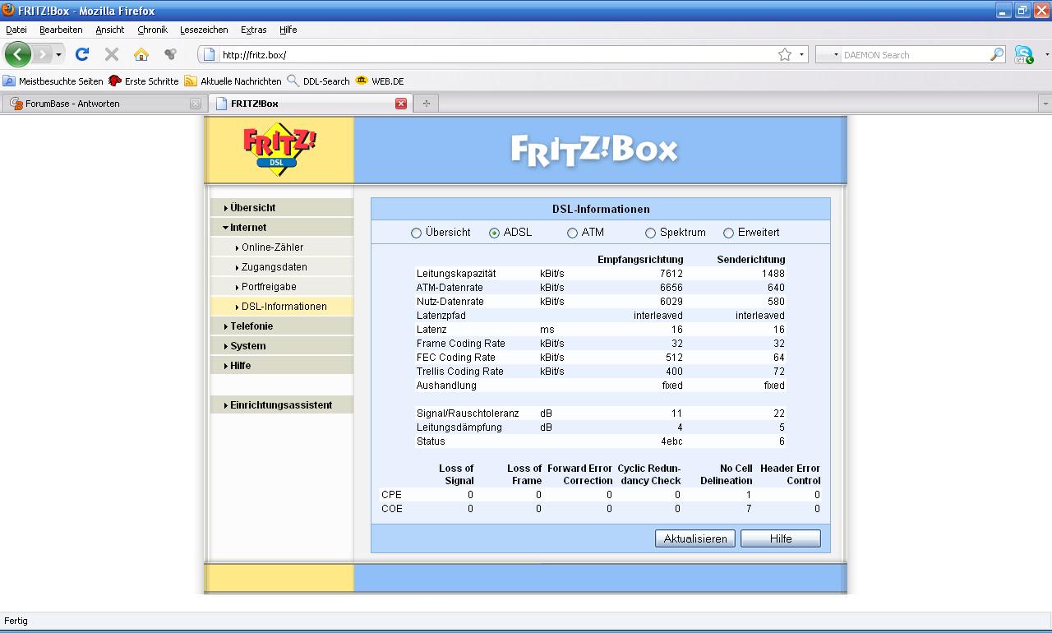Screen dimensions: 1052x633
Task: Open a new tab with plus button
Action: [426, 104]
